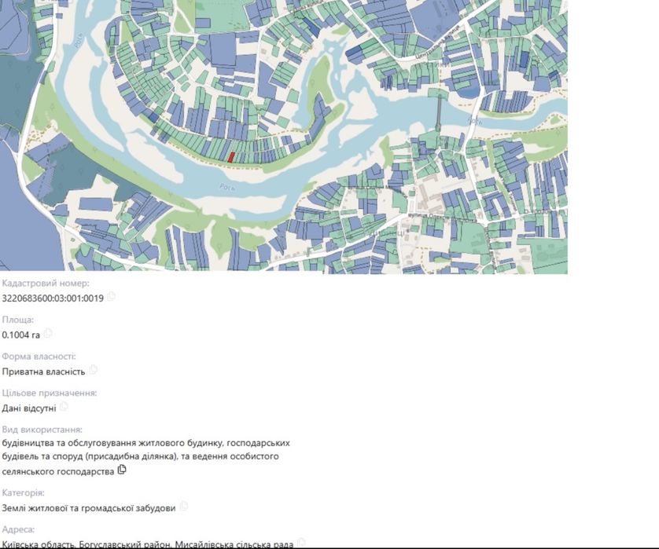The image size is (659, 549).
Task: Copy the Адреса address line
Action: tap(301, 543)
